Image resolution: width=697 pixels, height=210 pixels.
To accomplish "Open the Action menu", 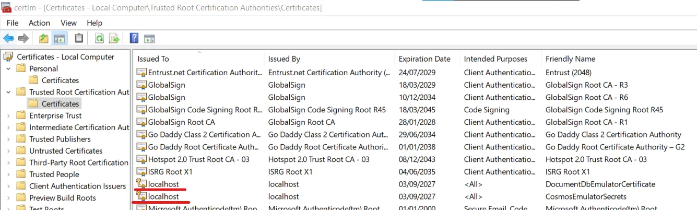I will [x=39, y=23].
